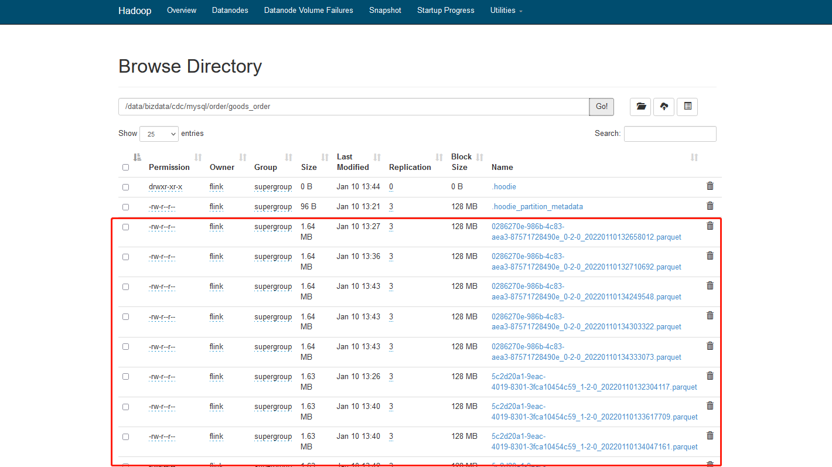Image resolution: width=832 pixels, height=467 pixels.
Task: Click trash icon for parquet file ending 134303322
Action: (710, 315)
